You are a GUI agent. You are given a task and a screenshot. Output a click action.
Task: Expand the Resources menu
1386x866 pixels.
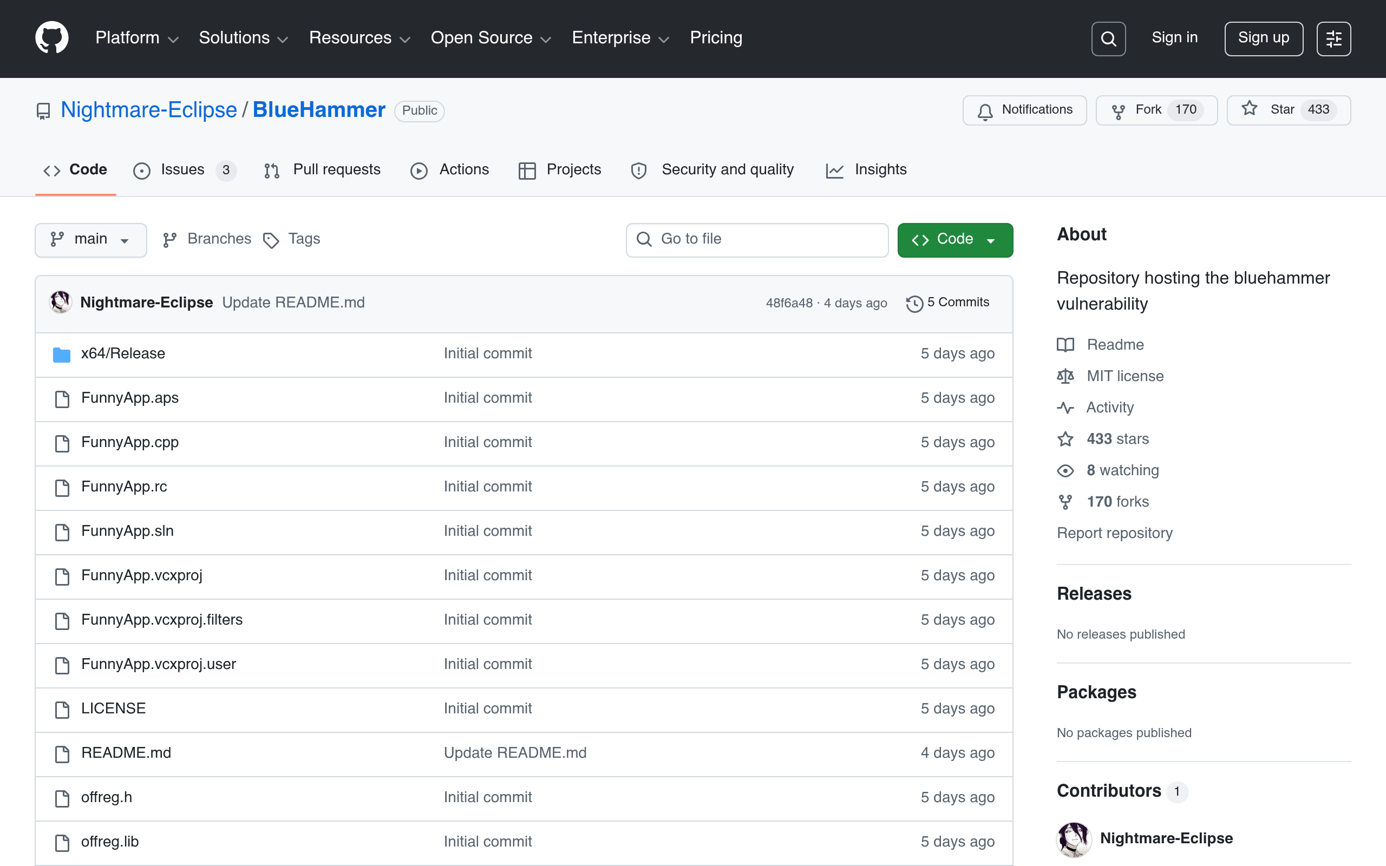pos(359,38)
